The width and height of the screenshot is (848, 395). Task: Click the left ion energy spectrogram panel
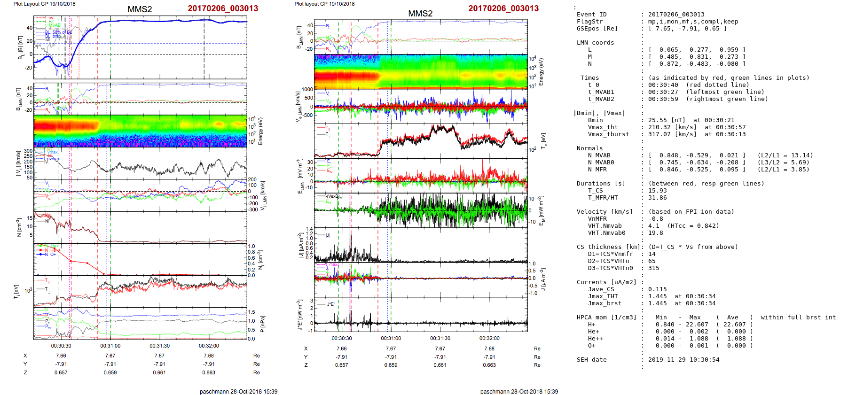[x=140, y=131]
